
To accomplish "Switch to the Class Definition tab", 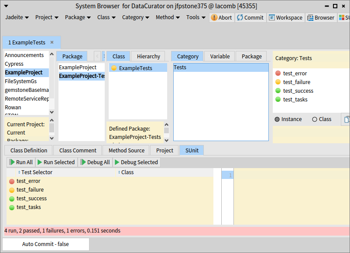I will [29, 150].
